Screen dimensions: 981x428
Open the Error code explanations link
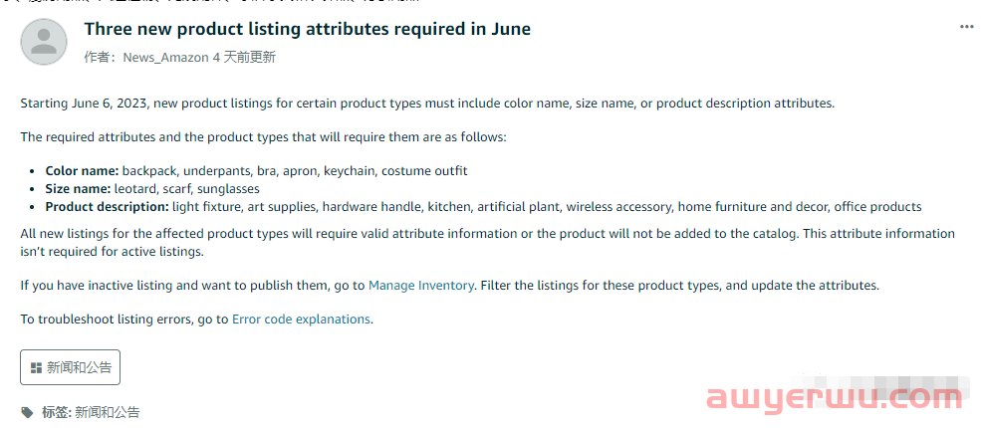pos(301,320)
